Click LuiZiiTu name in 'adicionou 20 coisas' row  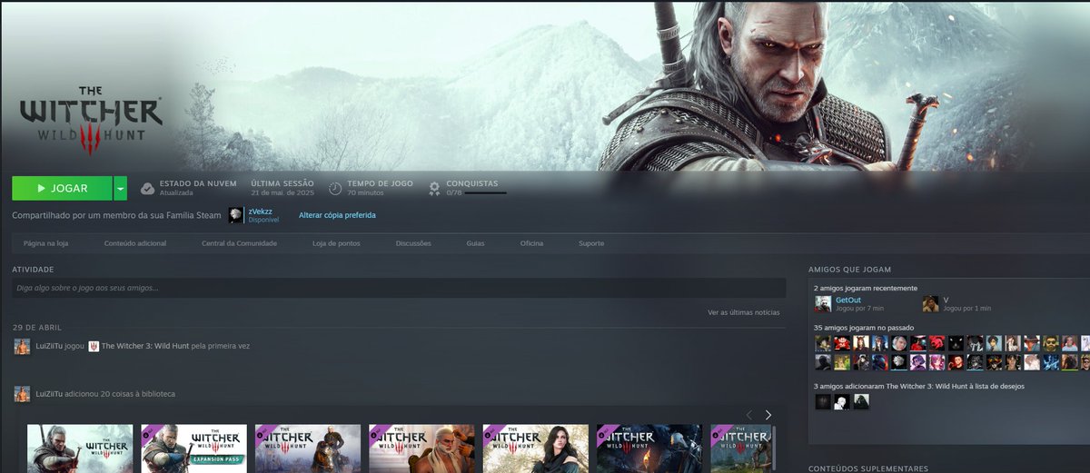tap(49, 394)
